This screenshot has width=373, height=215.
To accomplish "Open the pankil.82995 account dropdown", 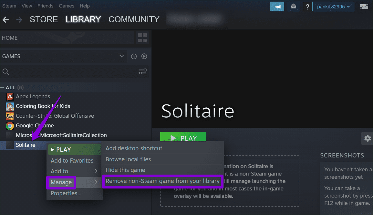I will [x=333, y=7].
